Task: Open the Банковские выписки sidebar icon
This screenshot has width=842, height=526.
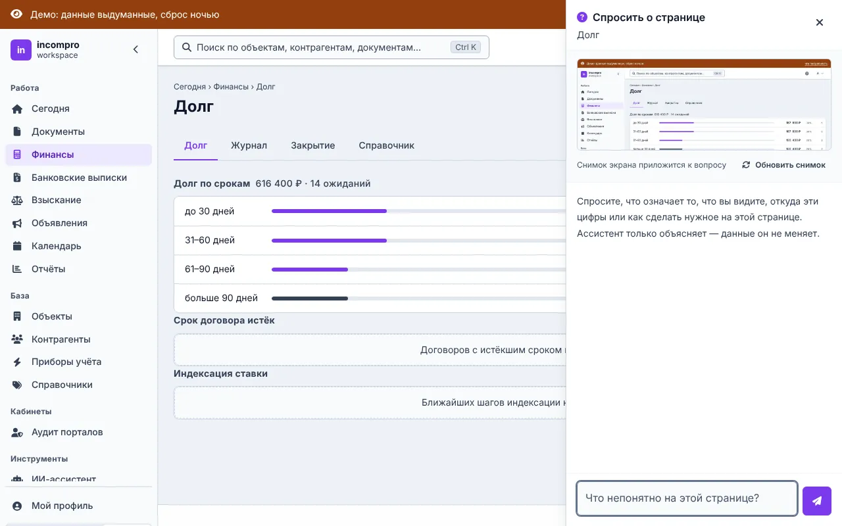Action: (x=18, y=178)
